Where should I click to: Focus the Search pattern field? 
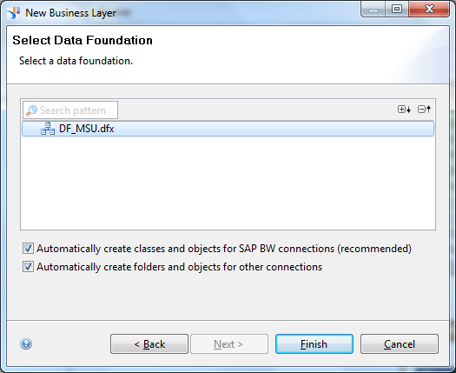tap(70, 110)
